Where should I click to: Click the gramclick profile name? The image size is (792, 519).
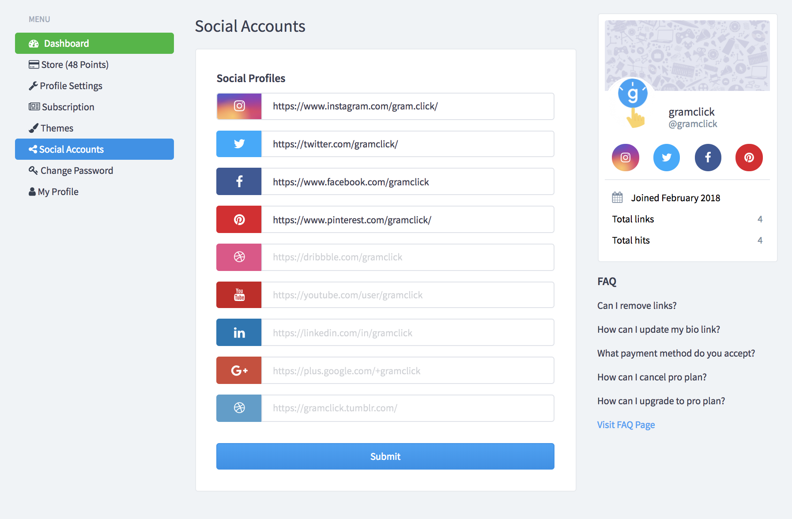691,112
